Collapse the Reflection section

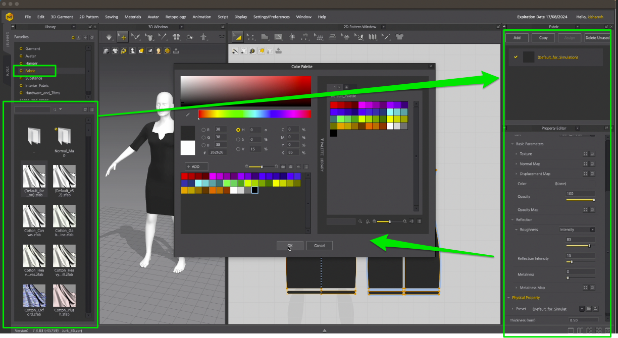pos(512,220)
